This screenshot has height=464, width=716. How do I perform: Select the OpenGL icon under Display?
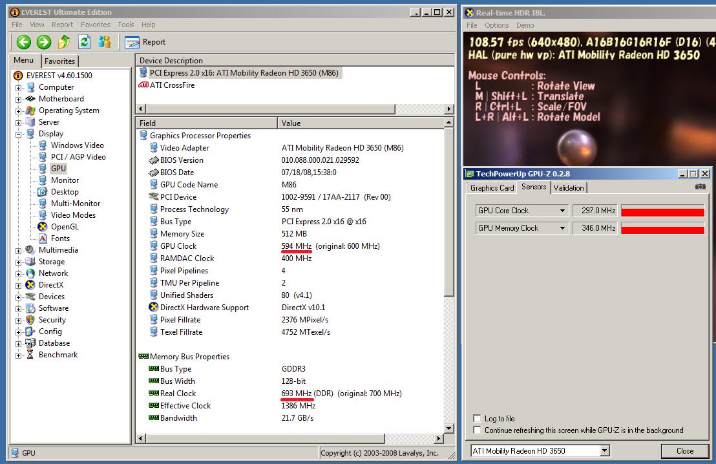pyautogui.click(x=43, y=227)
